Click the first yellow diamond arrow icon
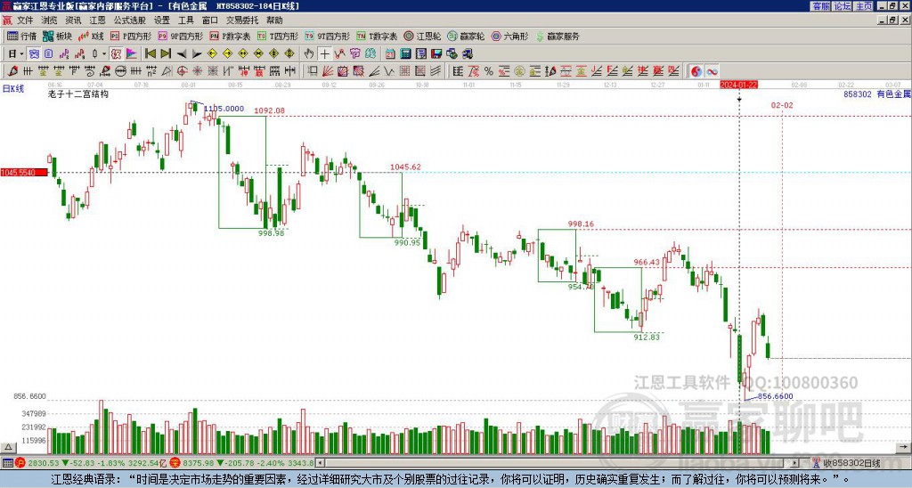 click(x=212, y=53)
